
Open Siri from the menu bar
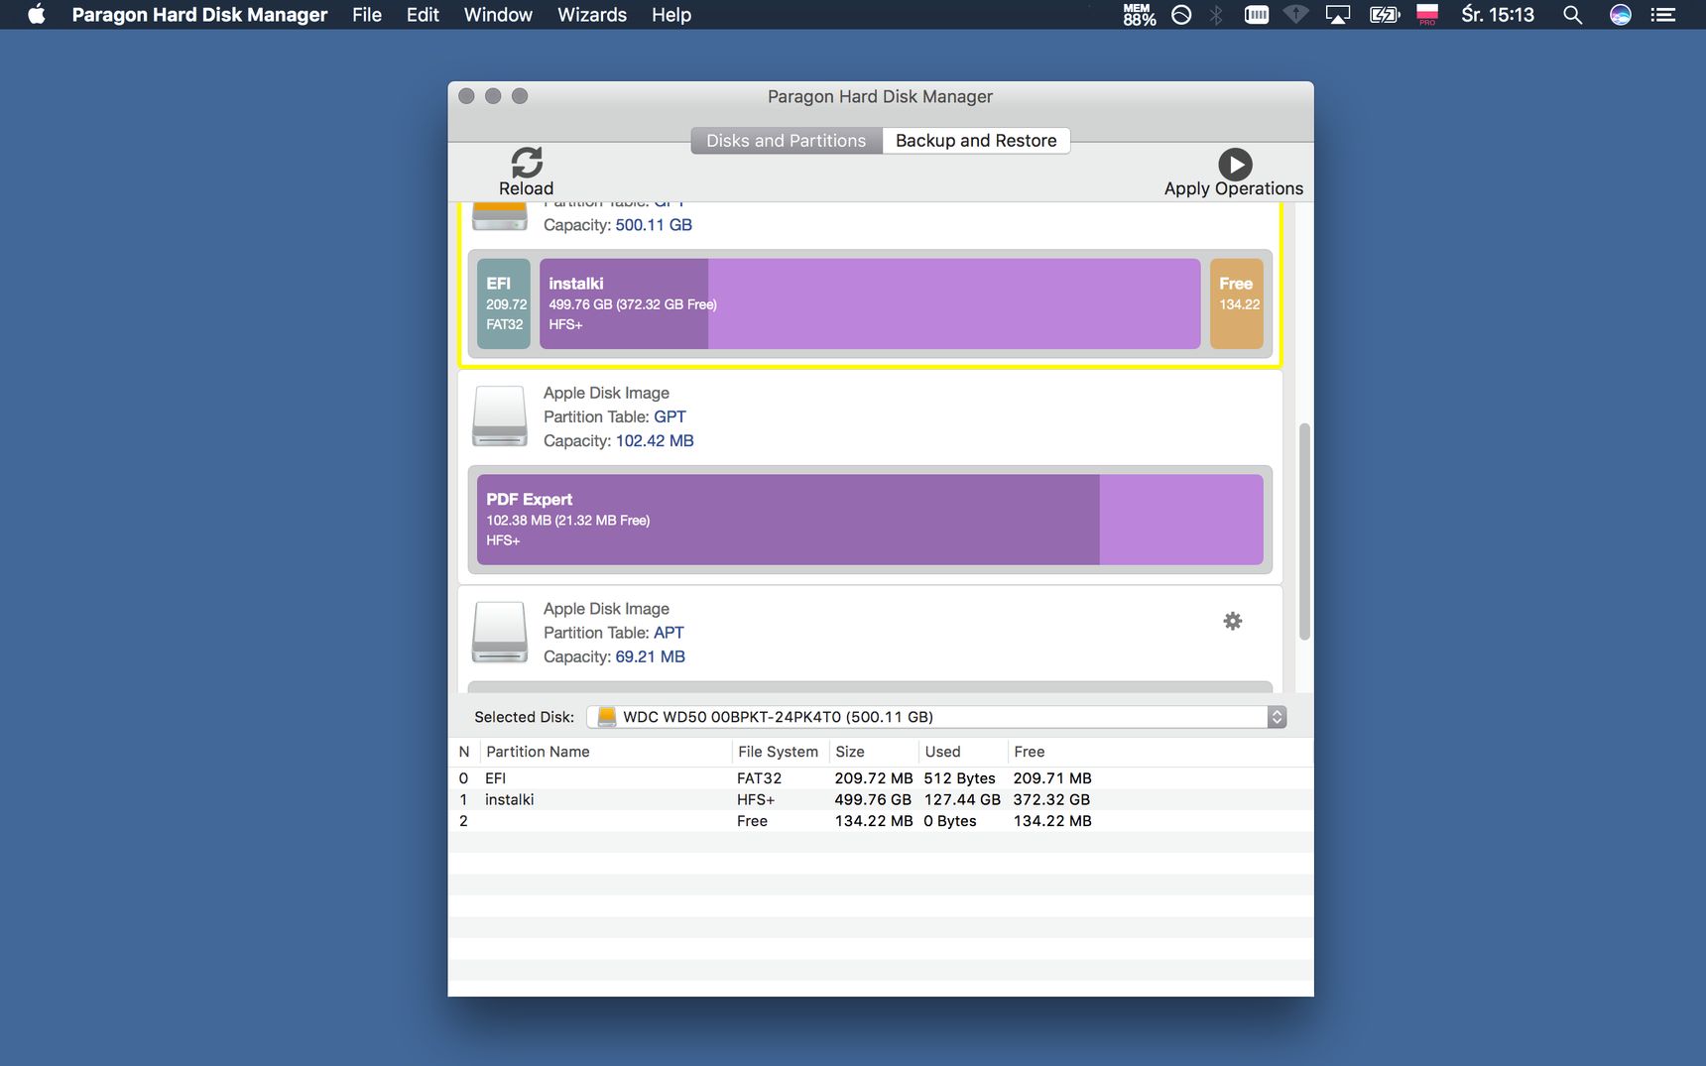(1620, 14)
